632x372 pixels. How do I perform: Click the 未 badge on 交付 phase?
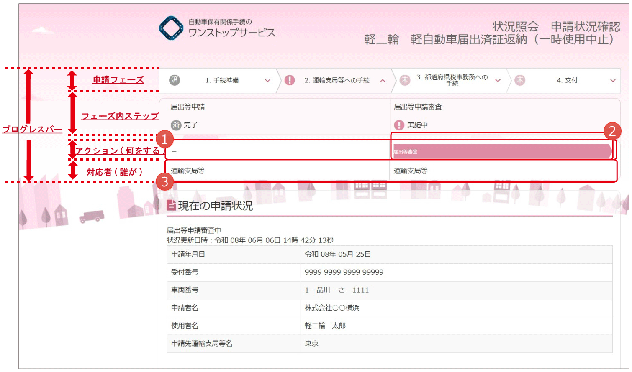(520, 80)
